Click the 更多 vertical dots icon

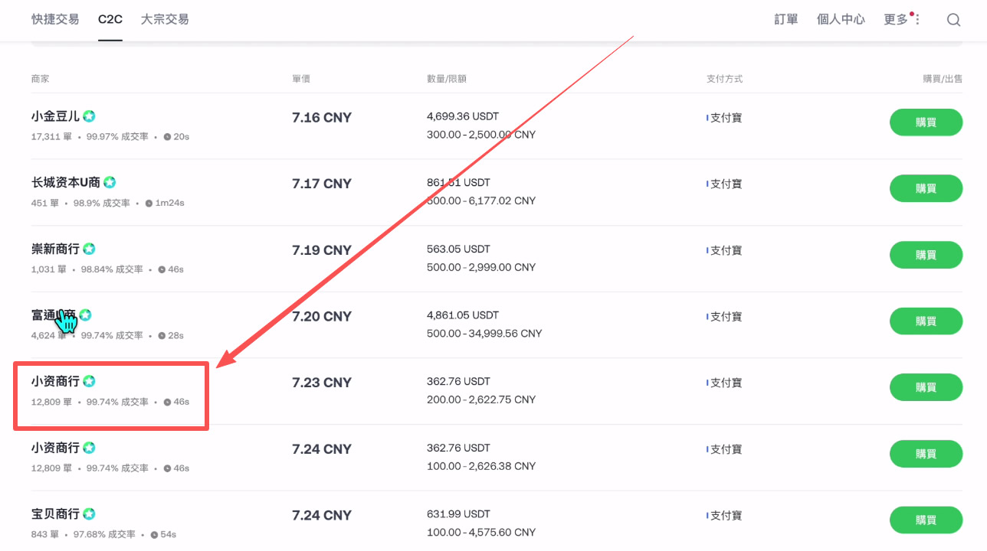917,20
